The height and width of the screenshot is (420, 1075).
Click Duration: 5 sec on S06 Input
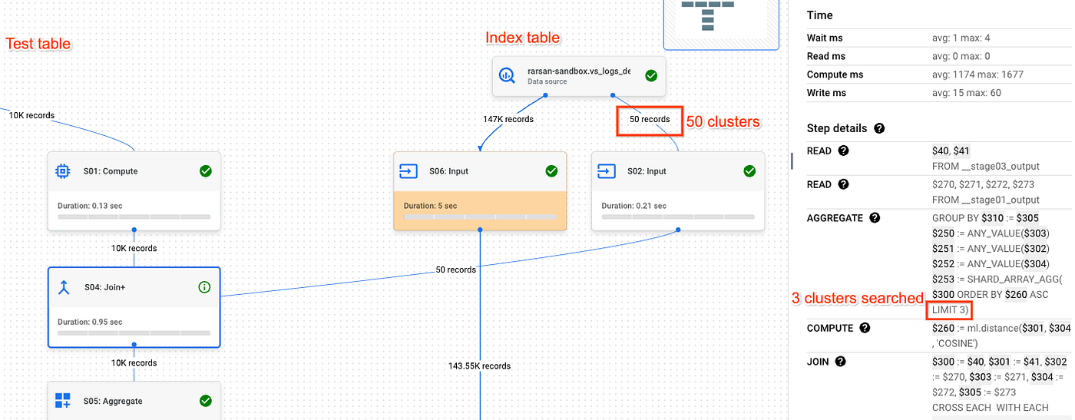[431, 206]
